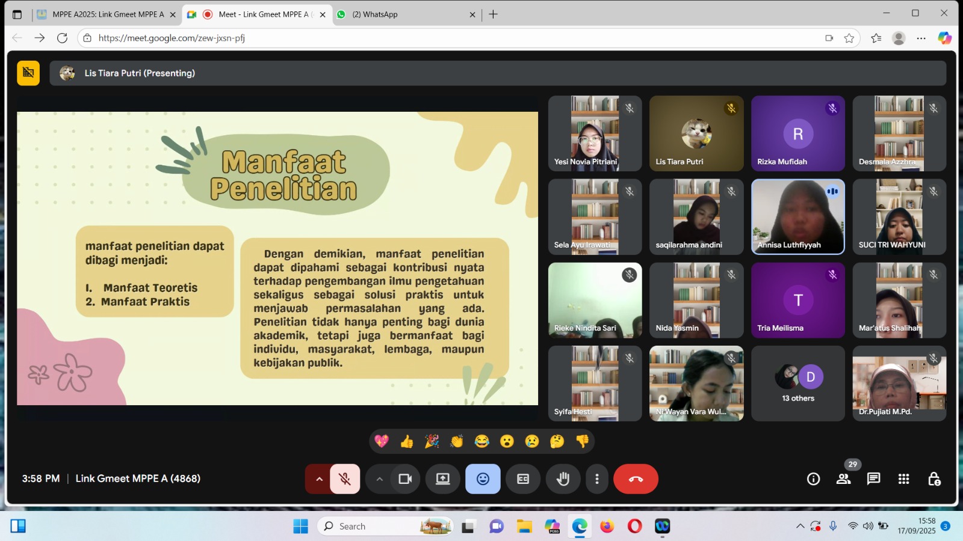
Task: Raise hand in the meeting
Action: click(563, 479)
